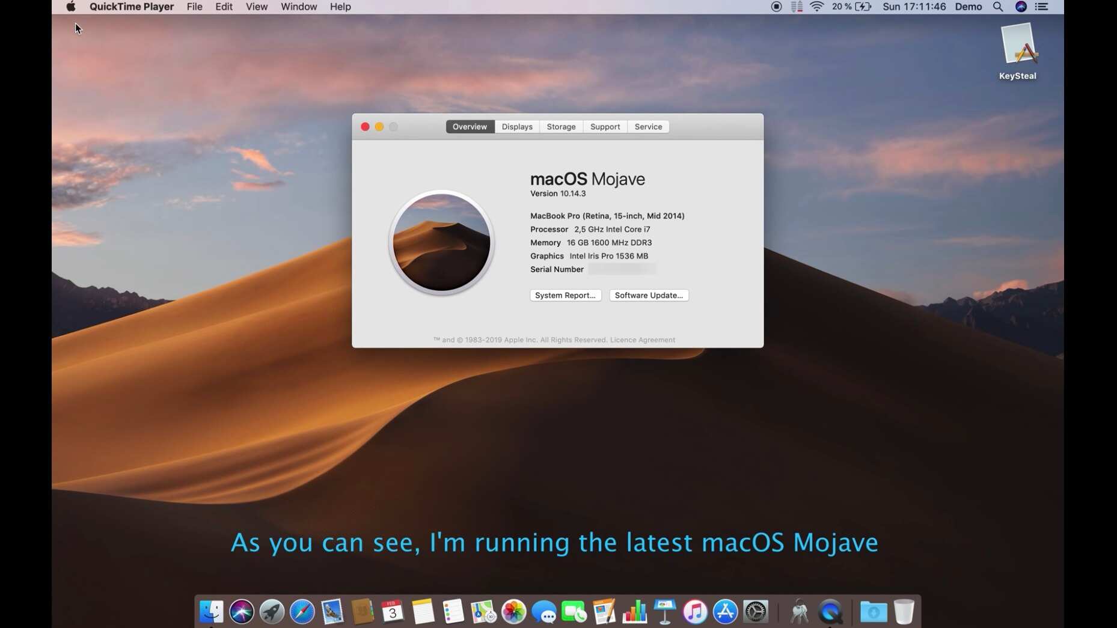The height and width of the screenshot is (628, 1117).
Task: Stop the screen recording from menu bar
Action: pos(776,7)
